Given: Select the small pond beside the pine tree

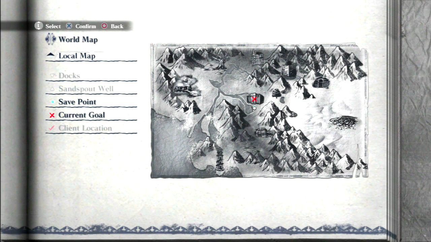Looking at the screenshot, I should point(281,100).
